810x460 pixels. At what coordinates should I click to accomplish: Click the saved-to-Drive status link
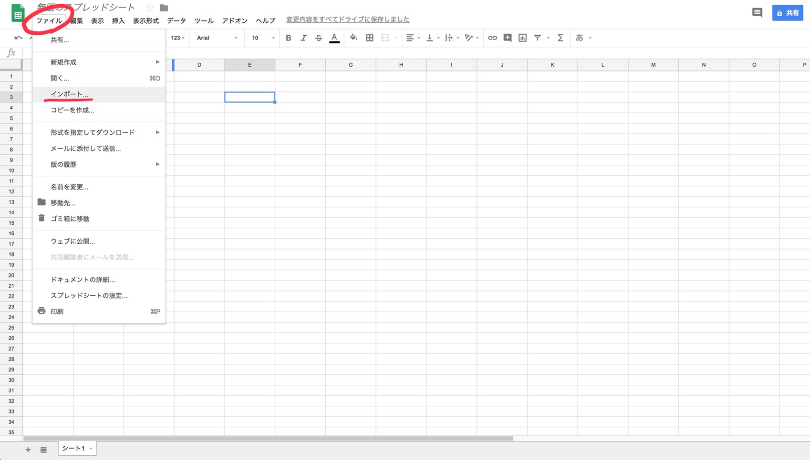[x=348, y=20]
